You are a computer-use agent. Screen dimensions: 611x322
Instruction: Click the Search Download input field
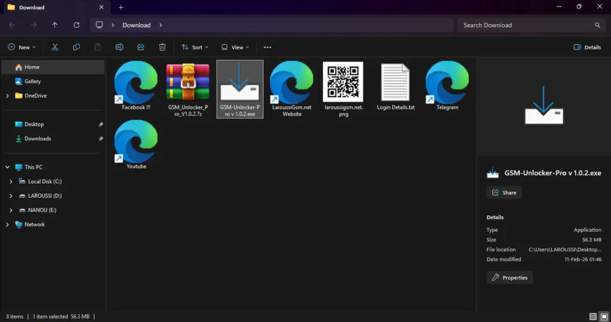[525, 25]
